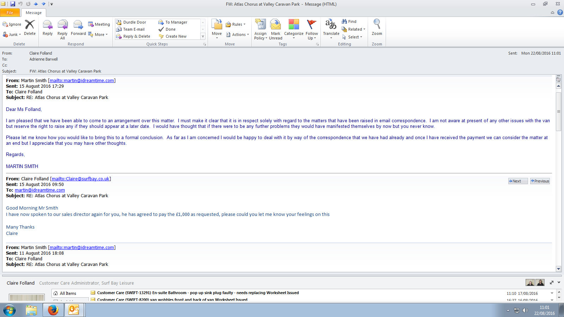This screenshot has height=317, width=564.
Task: Click scroll up arrow of message body
Action: [x=558, y=86]
